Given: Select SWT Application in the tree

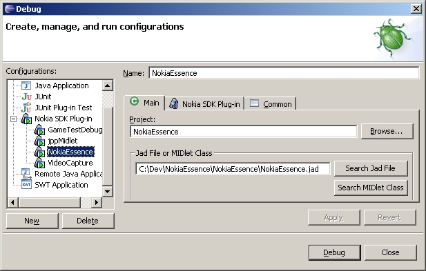Looking at the screenshot, I should [x=61, y=185].
